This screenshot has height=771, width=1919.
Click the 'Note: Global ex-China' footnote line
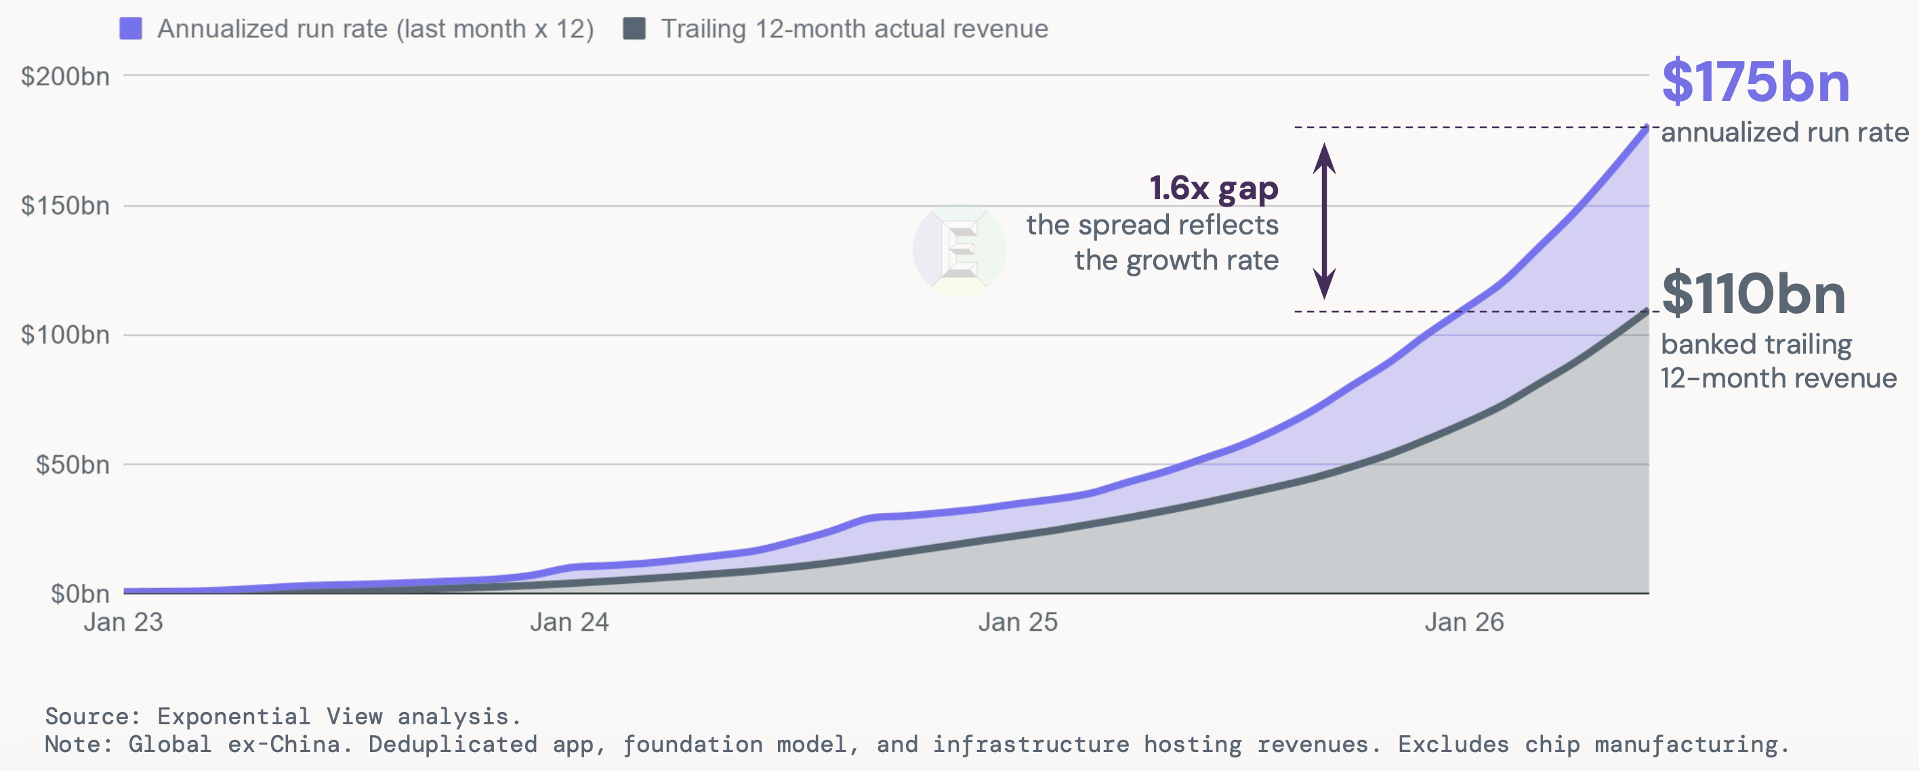(917, 744)
